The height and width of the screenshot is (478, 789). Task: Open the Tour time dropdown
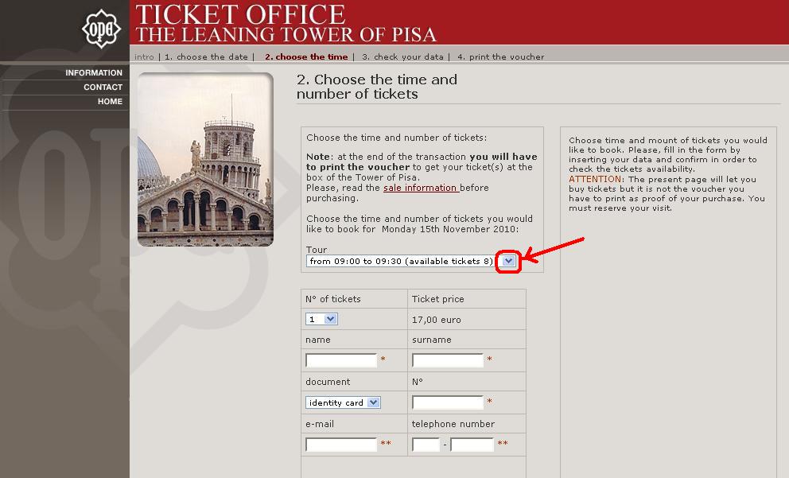pos(509,261)
